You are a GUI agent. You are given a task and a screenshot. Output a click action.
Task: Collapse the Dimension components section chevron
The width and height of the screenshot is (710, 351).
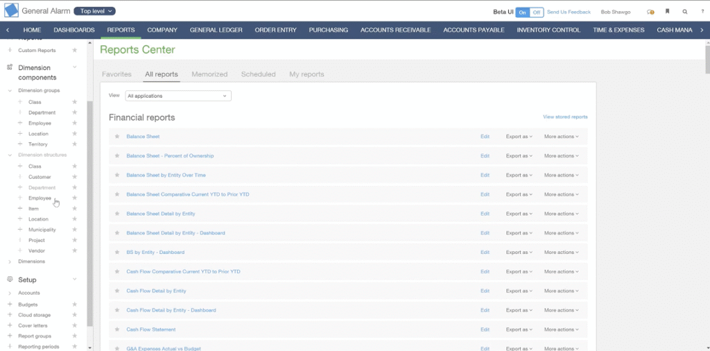(75, 67)
